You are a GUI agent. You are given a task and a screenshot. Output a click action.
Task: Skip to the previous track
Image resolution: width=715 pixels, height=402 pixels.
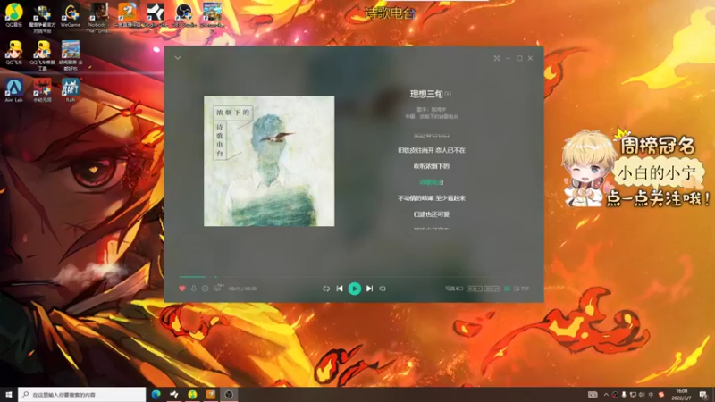[340, 289]
